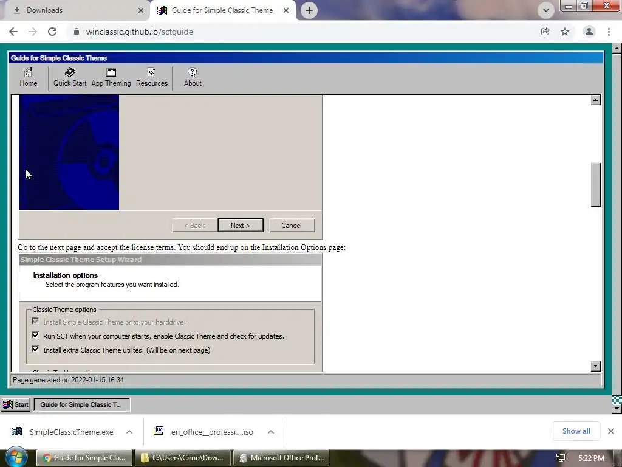Open a new browser tab
The image size is (622, 467).
[x=309, y=10]
